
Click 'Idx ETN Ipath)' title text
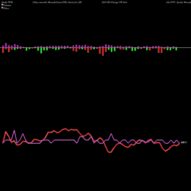tap(175, 2)
